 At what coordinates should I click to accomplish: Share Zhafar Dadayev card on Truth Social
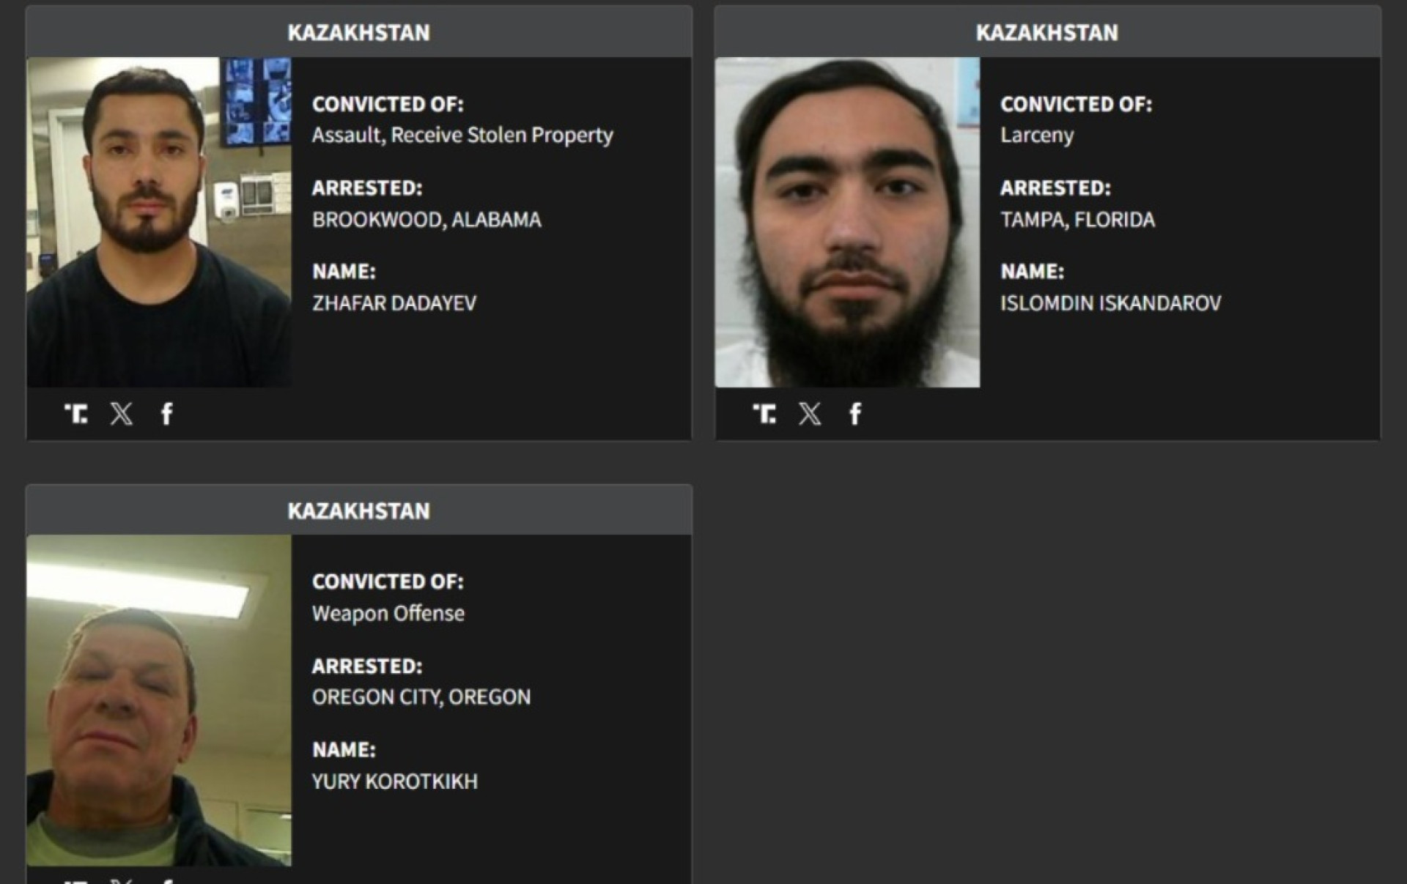point(75,414)
